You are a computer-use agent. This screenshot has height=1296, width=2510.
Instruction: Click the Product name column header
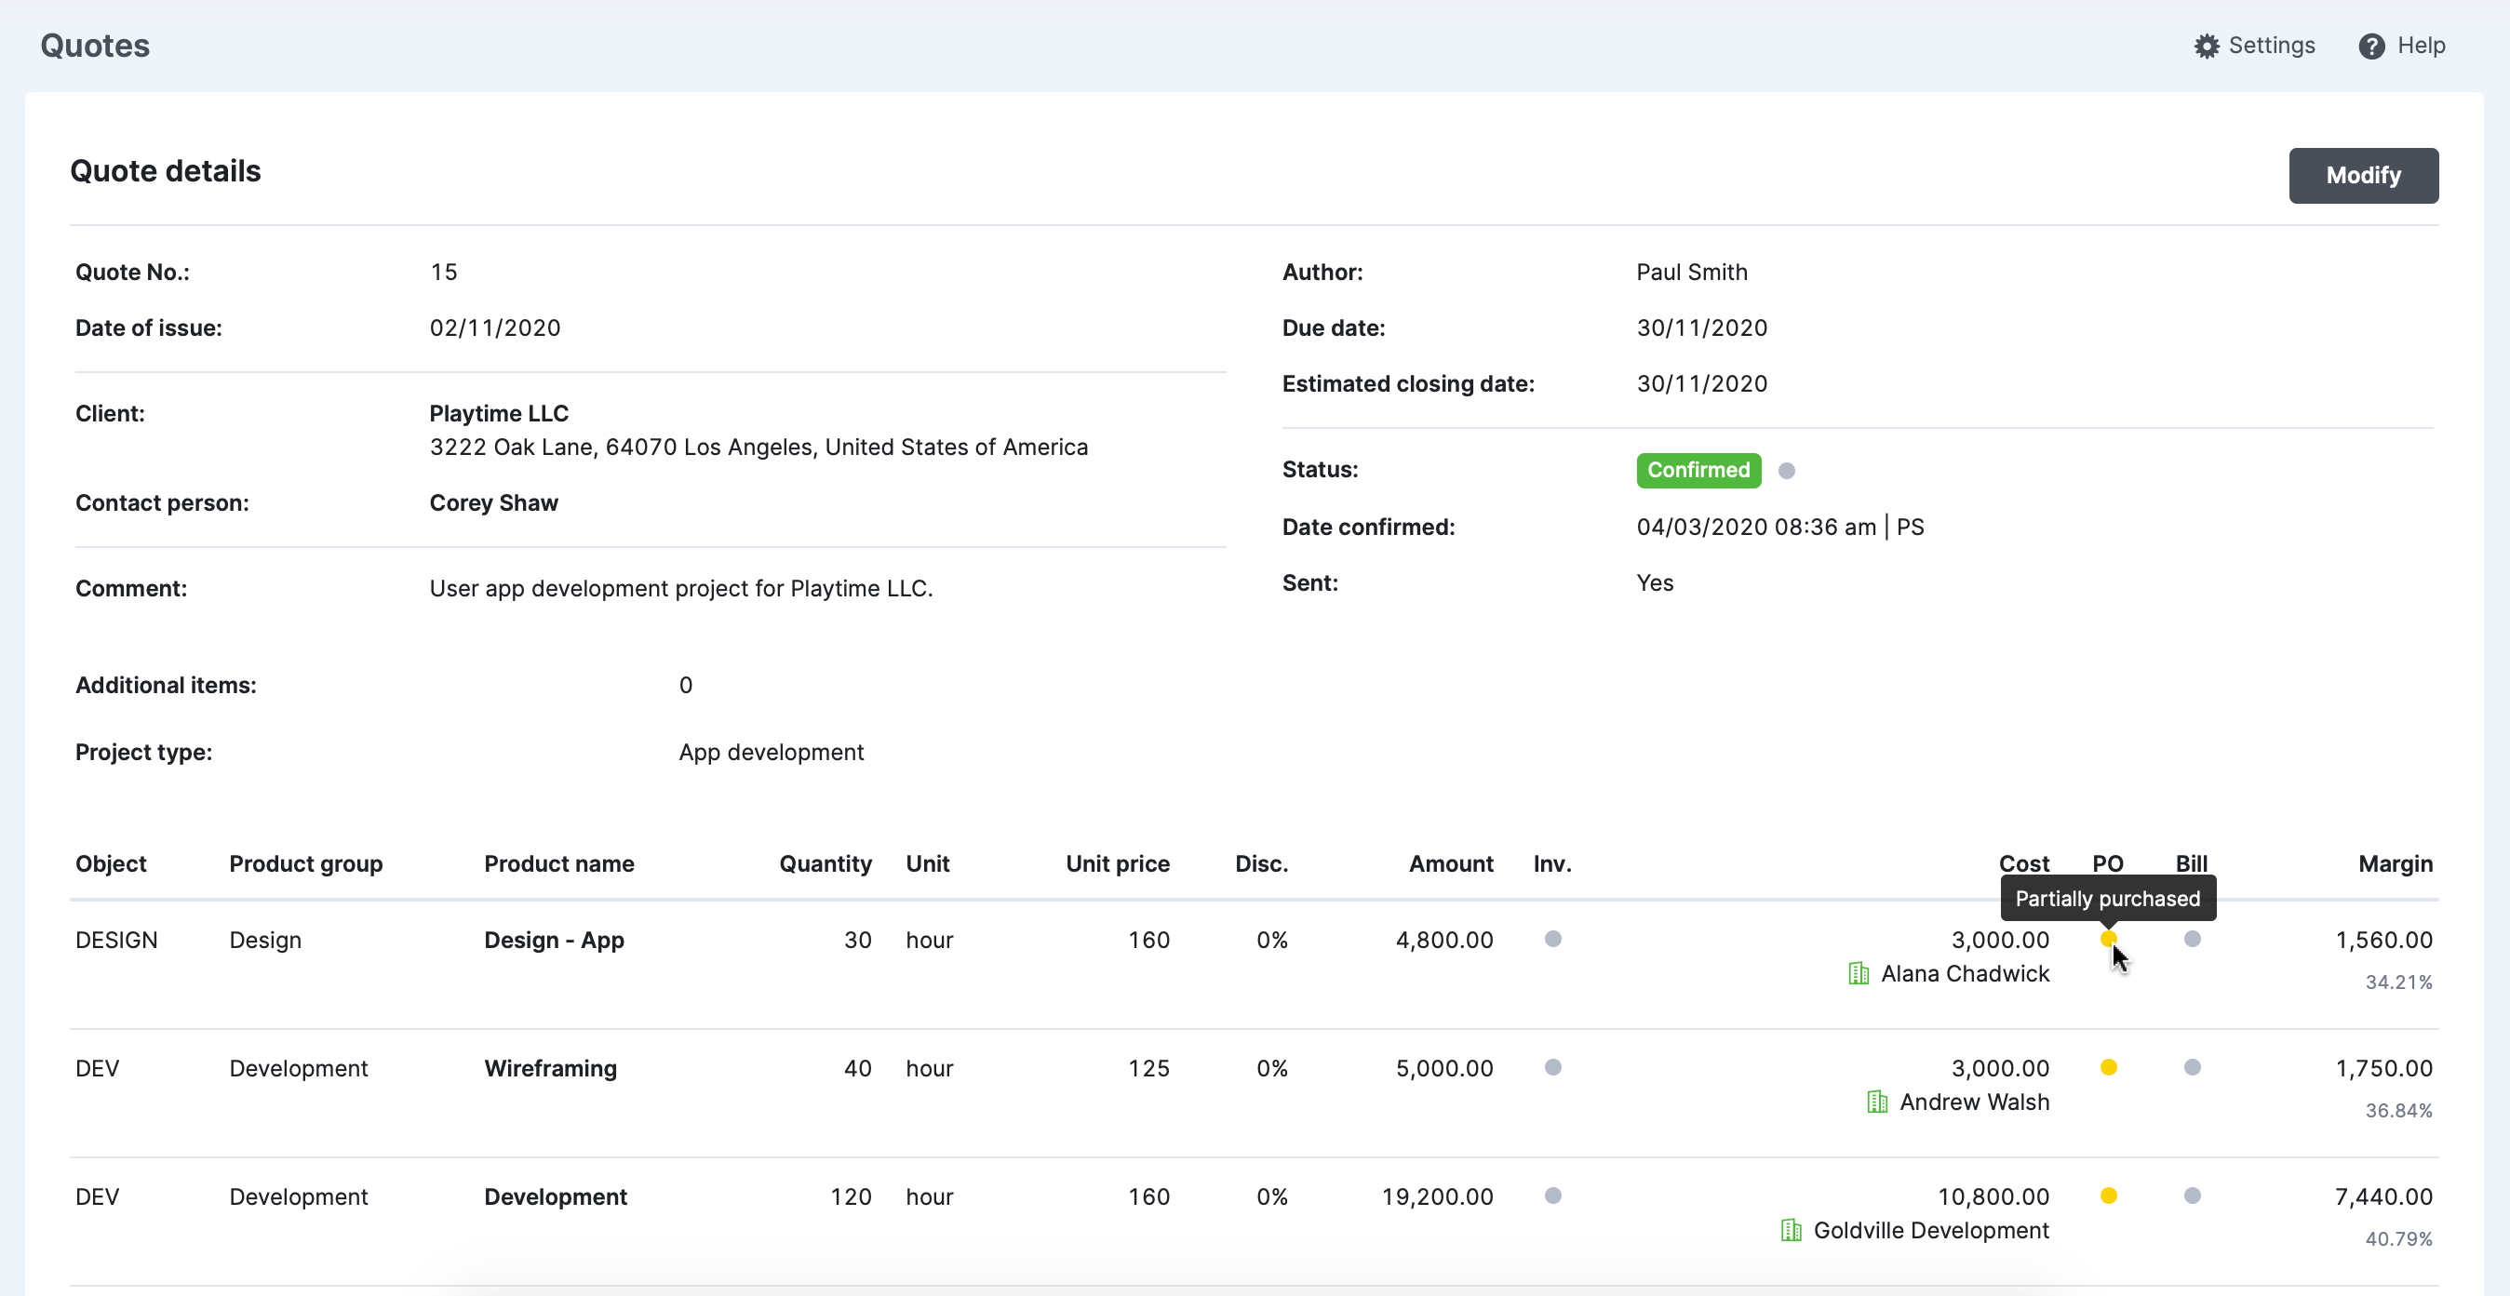(559, 864)
